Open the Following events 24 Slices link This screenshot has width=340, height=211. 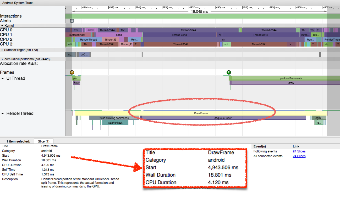coord(299,151)
